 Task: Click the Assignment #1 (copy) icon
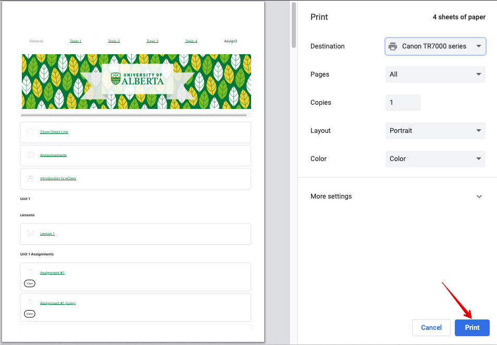pos(30,303)
